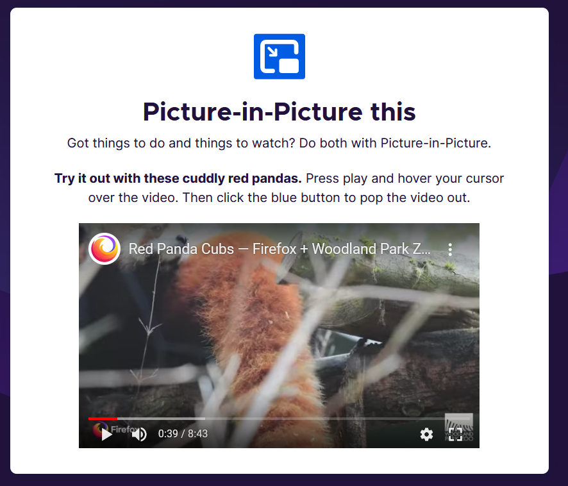Play the Red Panda Cubs video

[106, 434]
